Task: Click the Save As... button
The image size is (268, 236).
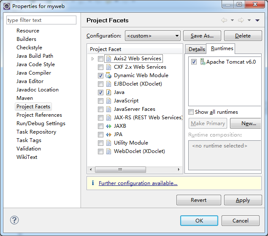Action: 202,36
